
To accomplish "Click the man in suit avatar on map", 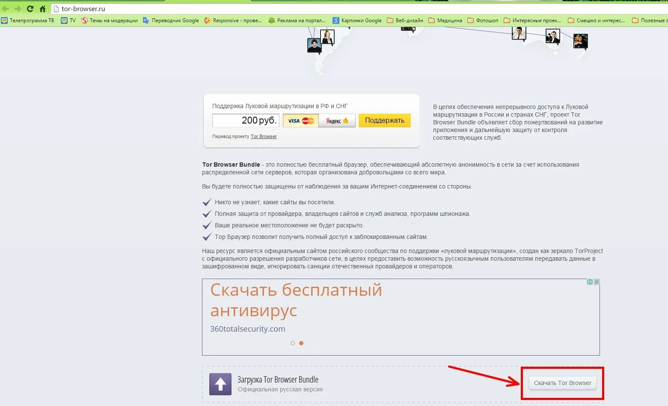I will coord(519,33).
